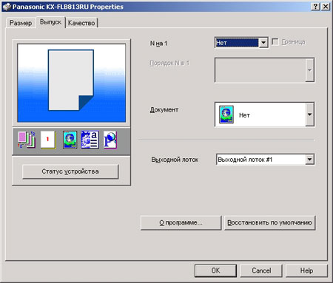The image size is (333, 283).
Task: Click the Cancel button
Action: (x=261, y=270)
